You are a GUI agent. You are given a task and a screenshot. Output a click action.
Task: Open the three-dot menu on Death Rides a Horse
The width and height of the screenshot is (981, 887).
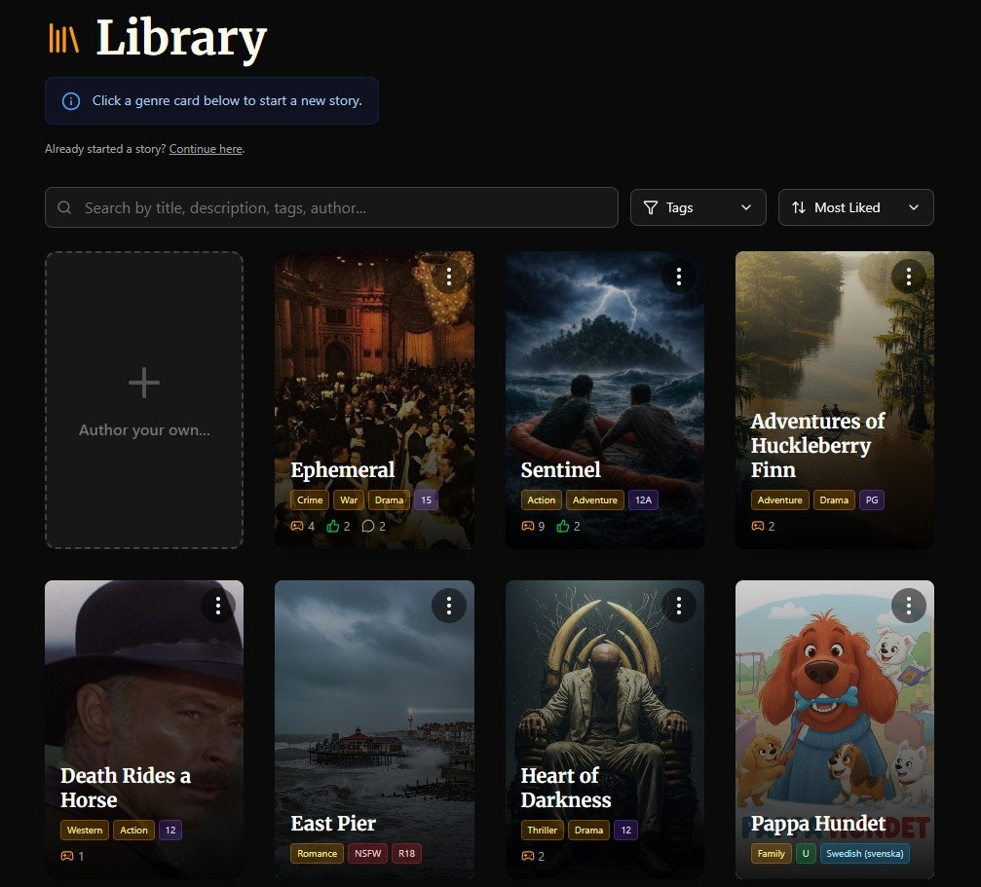pyautogui.click(x=218, y=606)
